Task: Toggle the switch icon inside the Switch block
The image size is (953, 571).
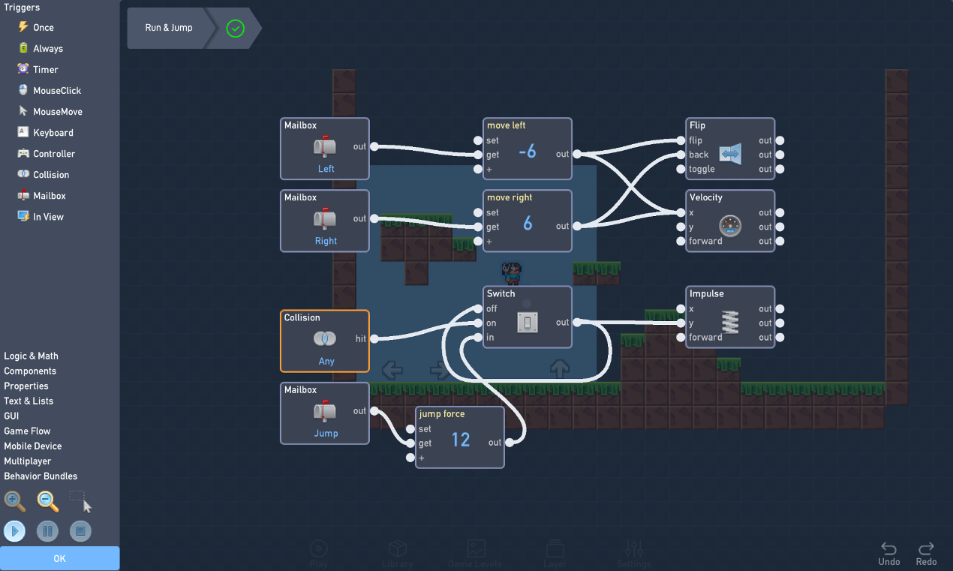Action: pos(528,322)
